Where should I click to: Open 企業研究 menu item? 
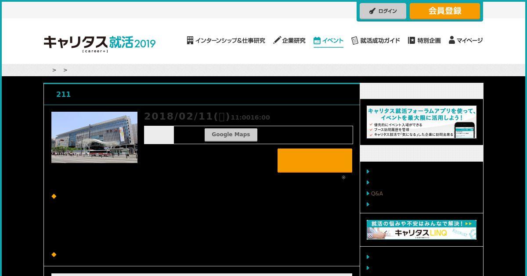pyautogui.click(x=289, y=40)
